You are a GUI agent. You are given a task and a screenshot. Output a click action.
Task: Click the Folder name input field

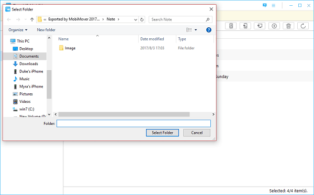tap(133, 123)
